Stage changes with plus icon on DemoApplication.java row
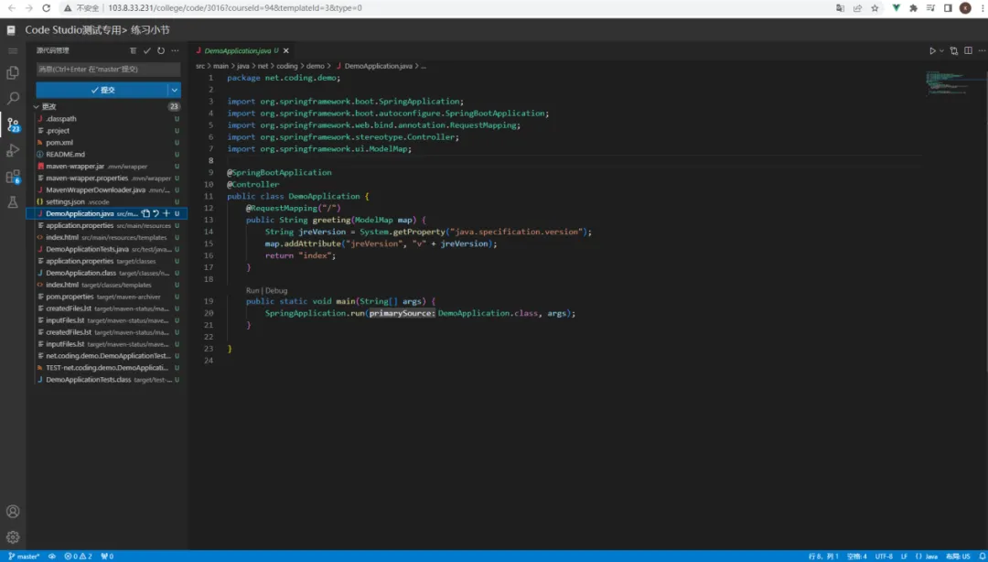Screen dimensions: 988x562 point(166,214)
